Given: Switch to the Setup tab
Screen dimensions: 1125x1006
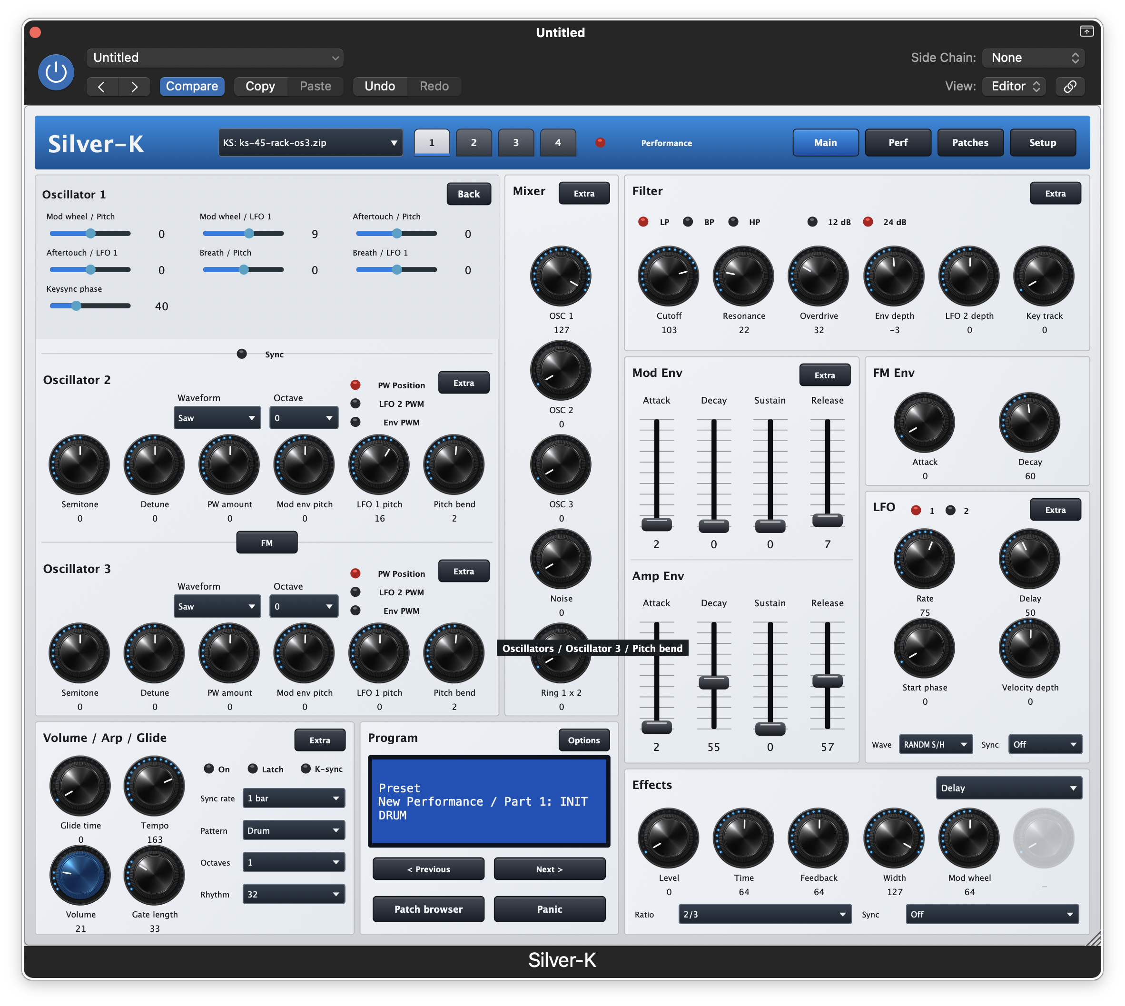Looking at the screenshot, I should [x=1042, y=143].
